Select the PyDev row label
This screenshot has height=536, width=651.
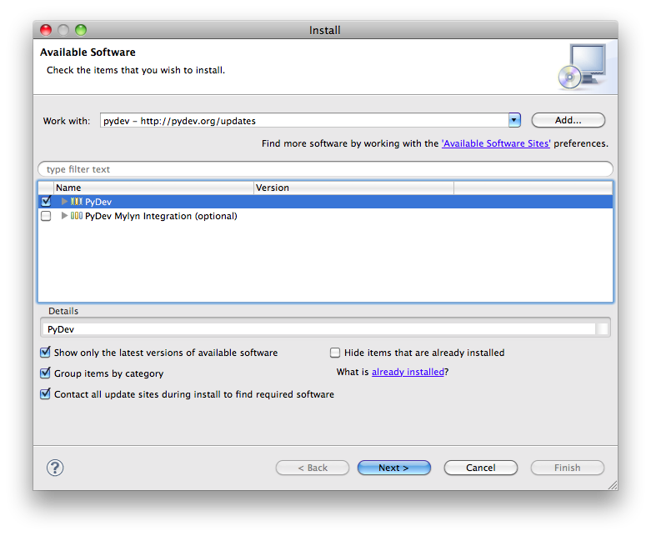pos(98,202)
